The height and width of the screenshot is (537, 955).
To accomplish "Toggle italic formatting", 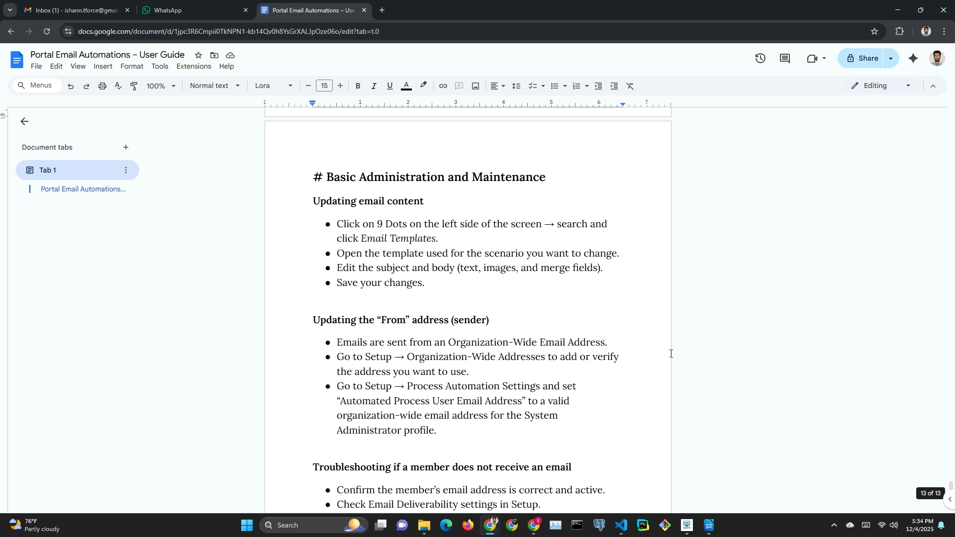I will 374,86.
